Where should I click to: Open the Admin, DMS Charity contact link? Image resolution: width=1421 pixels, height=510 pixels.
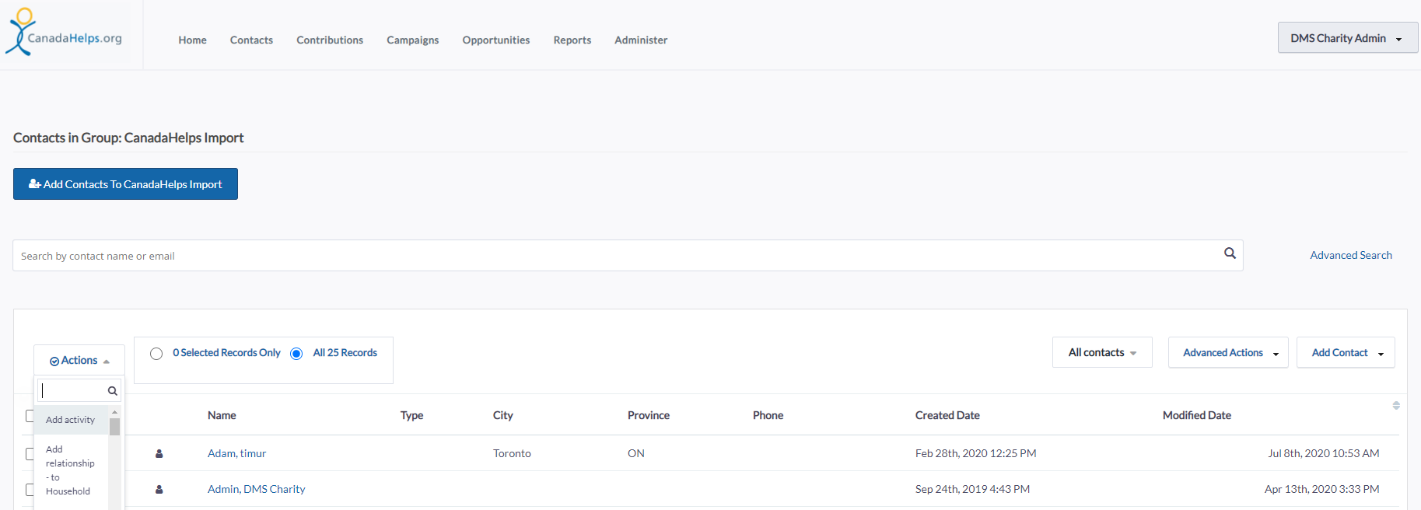(256, 489)
